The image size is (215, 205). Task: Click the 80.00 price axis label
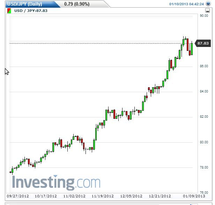pos(204,142)
